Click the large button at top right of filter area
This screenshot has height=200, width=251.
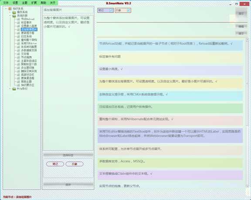point(241,13)
